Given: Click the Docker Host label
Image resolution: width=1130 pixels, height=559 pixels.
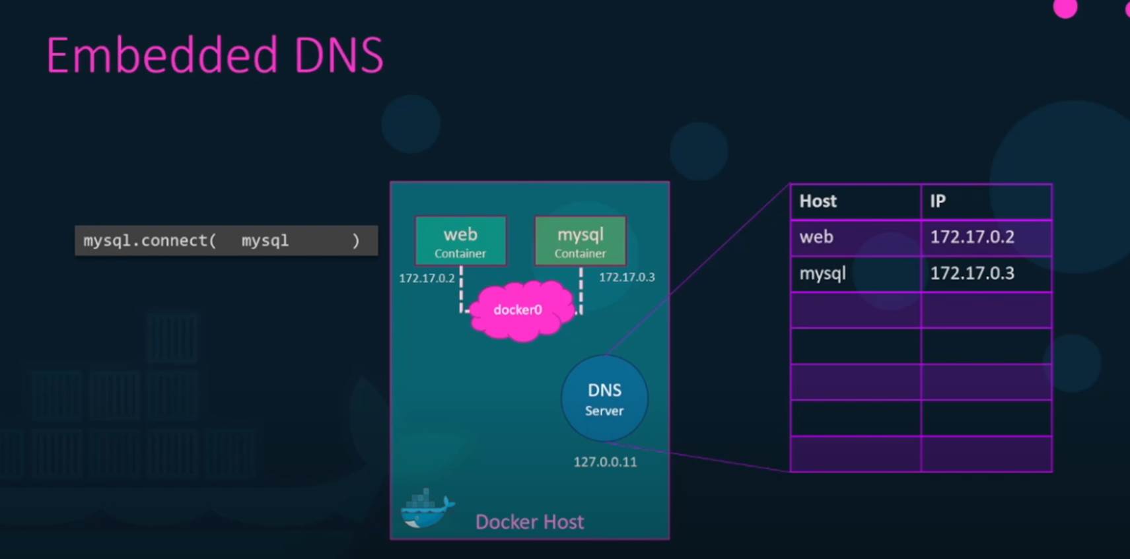Looking at the screenshot, I should click(x=530, y=522).
